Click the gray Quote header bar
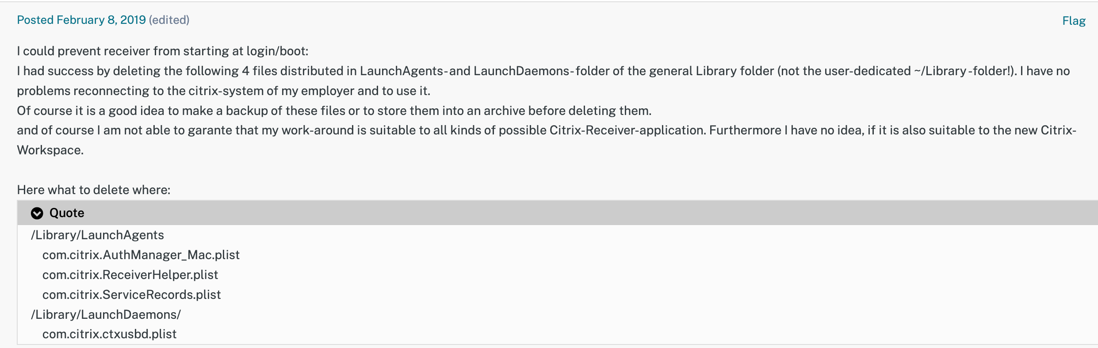 pos(558,213)
